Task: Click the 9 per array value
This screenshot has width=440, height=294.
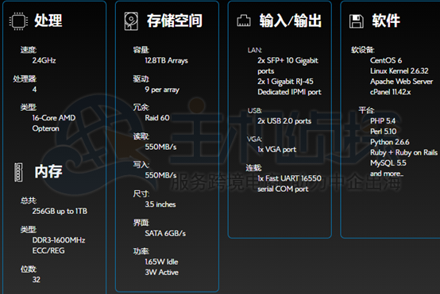Action: pyautogui.click(x=162, y=90)
